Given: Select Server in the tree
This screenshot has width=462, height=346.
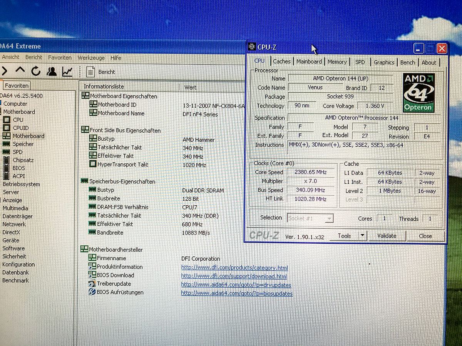Looking at the screenshot, I should click(11, 192).
